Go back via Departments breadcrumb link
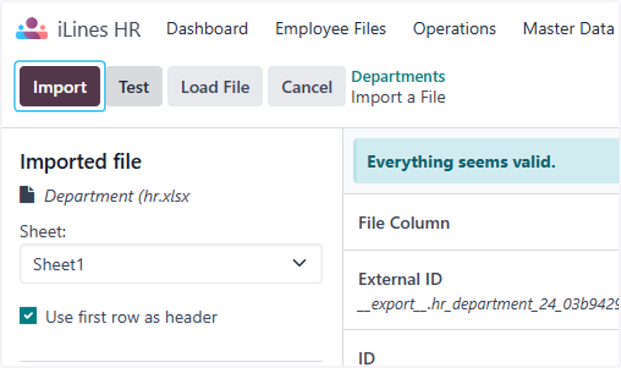Viewport: 621px width, 368px height. pos(398,77)
